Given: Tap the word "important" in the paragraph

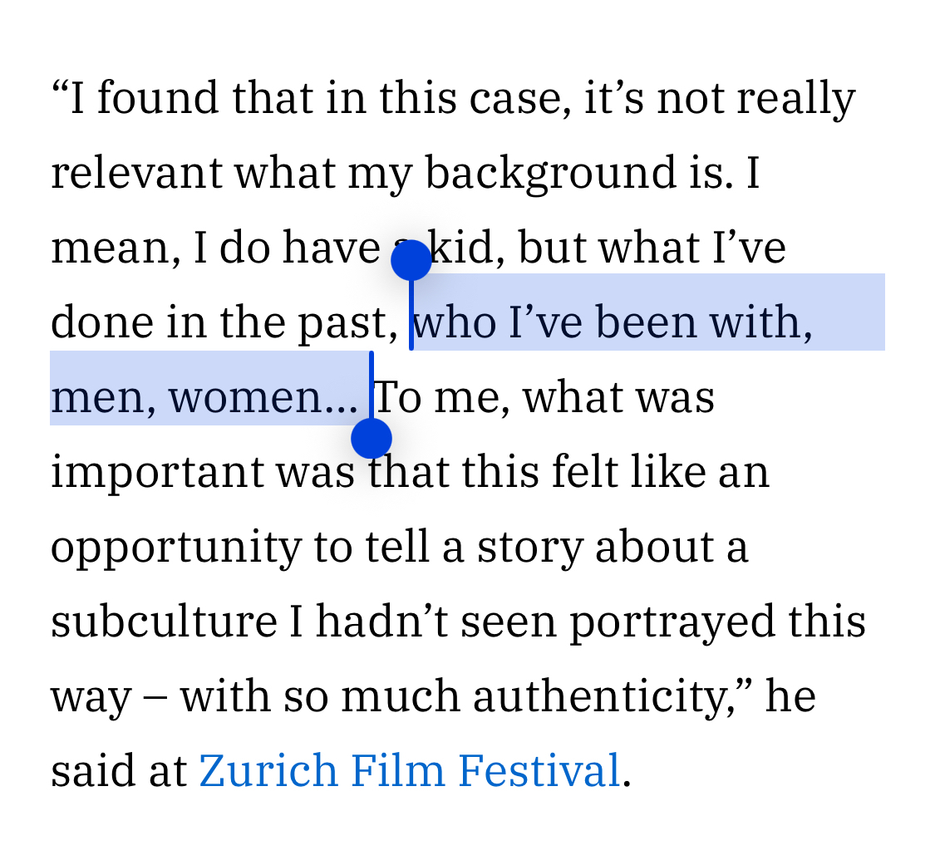Looking at the screenshot, I should pyautogui.click(x=156, y=473).
